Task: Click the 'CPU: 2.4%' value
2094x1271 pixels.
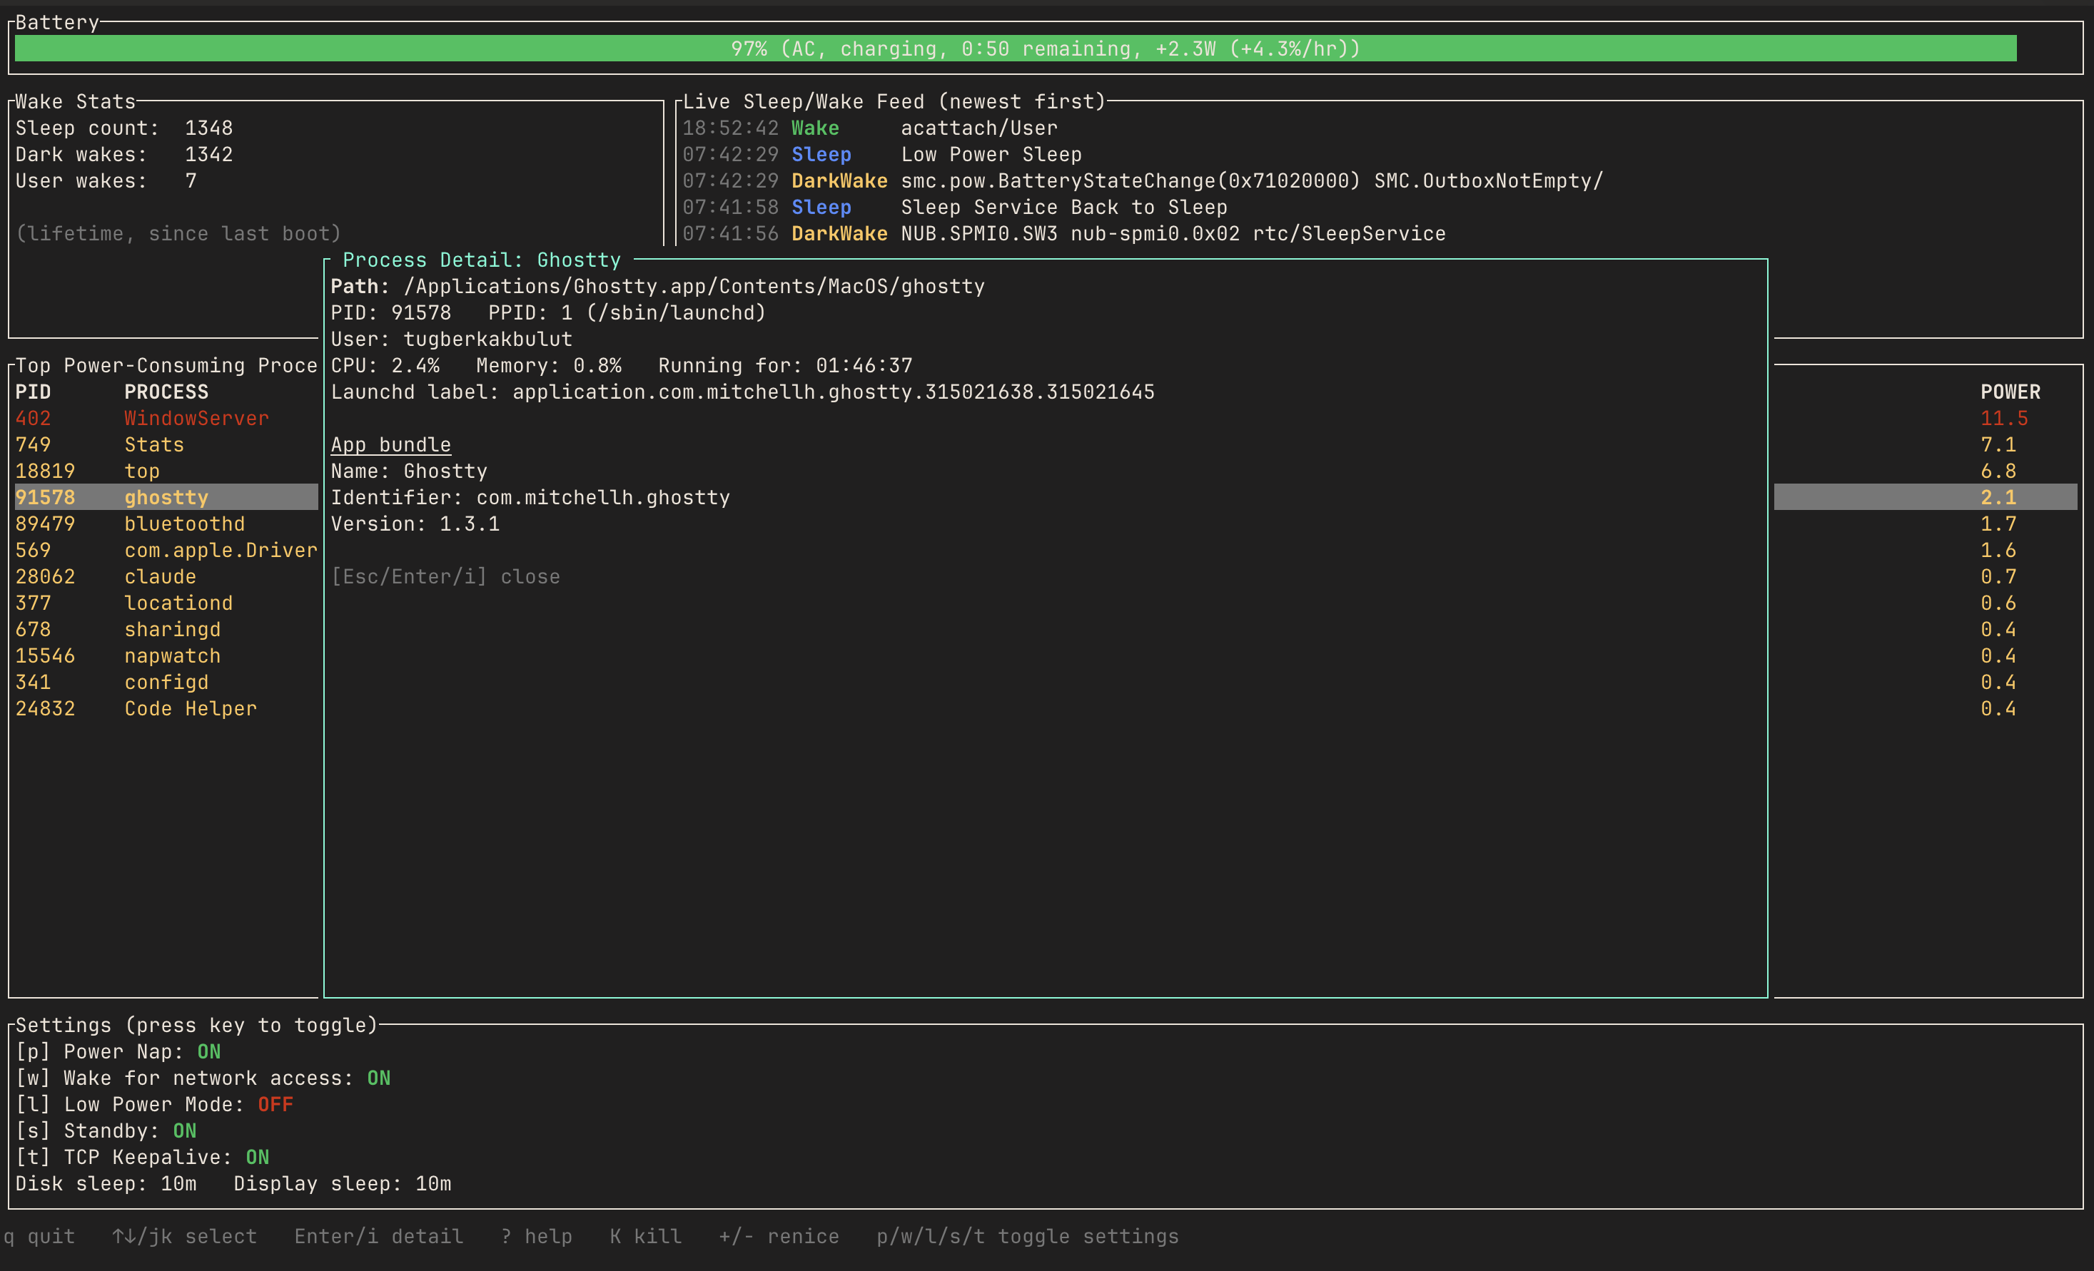Action: tap(385, 365)
